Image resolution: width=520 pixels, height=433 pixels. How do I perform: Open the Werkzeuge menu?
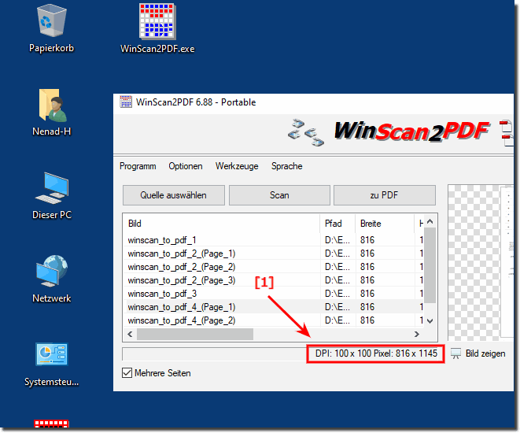click(237, 166)
